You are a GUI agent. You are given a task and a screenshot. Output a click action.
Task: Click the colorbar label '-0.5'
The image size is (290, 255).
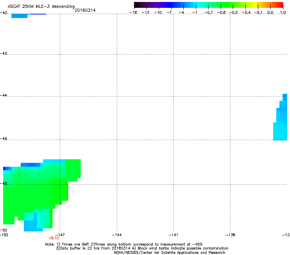point(234,13)
